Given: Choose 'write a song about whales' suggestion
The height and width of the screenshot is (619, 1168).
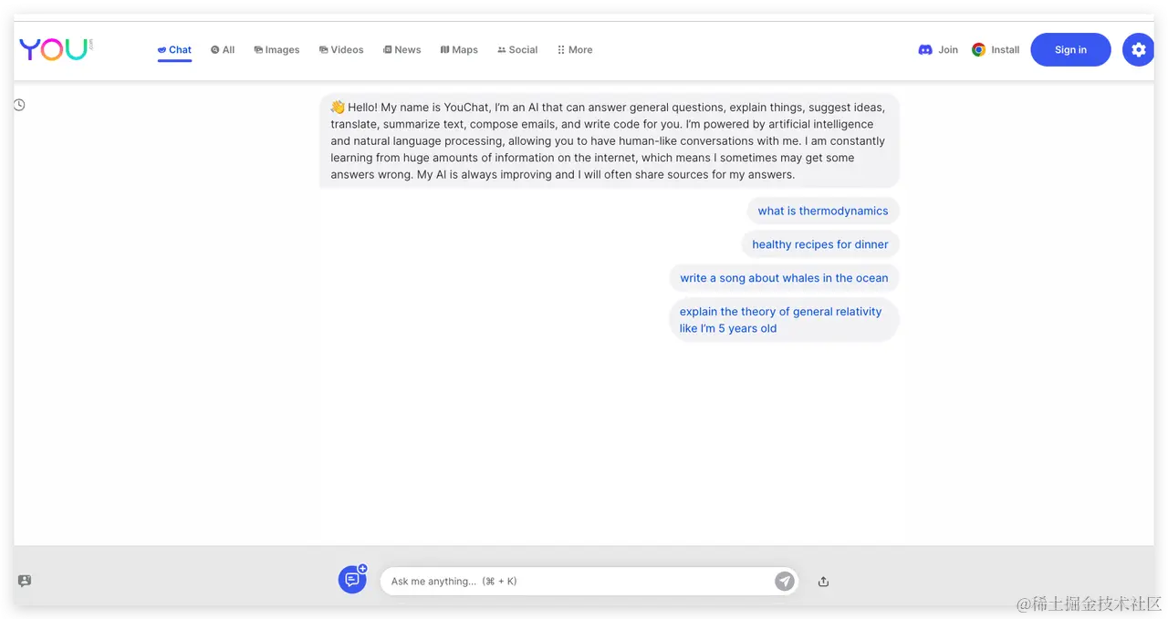Looking at the screenshot, I should 784,278.
